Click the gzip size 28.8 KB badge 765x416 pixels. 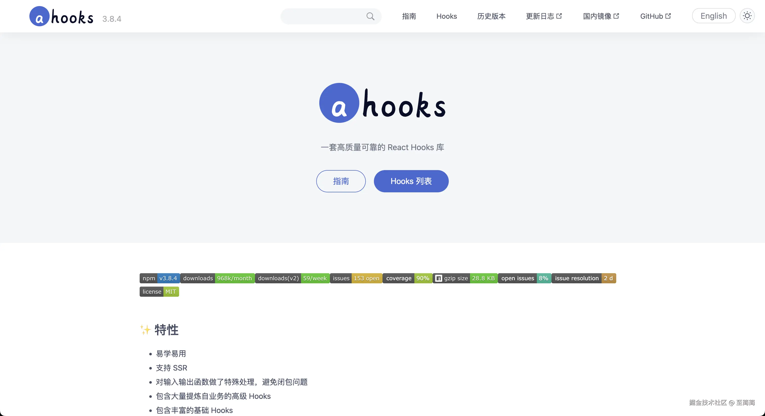[x=465, y=278]
